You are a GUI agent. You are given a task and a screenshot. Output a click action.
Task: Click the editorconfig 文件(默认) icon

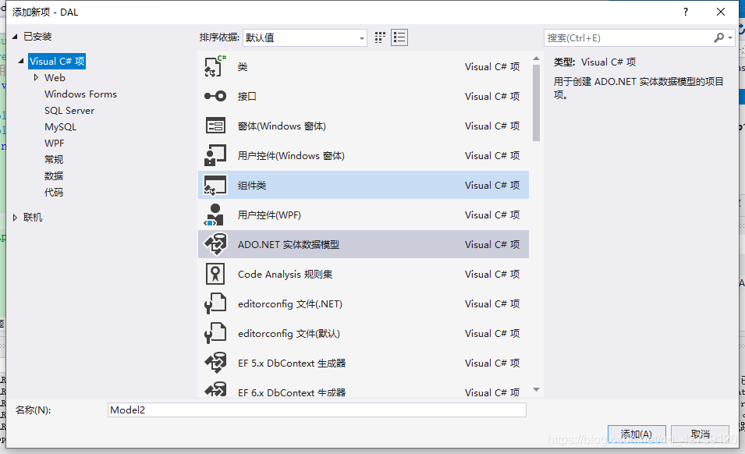pyautogui.click(x=215, y=333)
